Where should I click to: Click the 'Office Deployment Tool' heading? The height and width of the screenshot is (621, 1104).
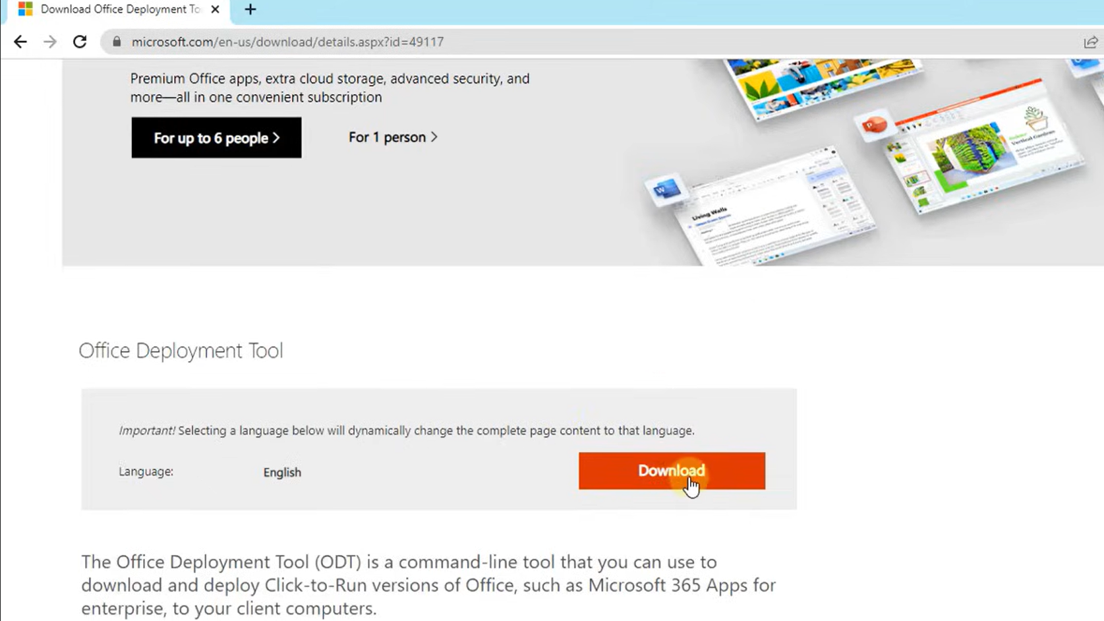pos(181,350)
